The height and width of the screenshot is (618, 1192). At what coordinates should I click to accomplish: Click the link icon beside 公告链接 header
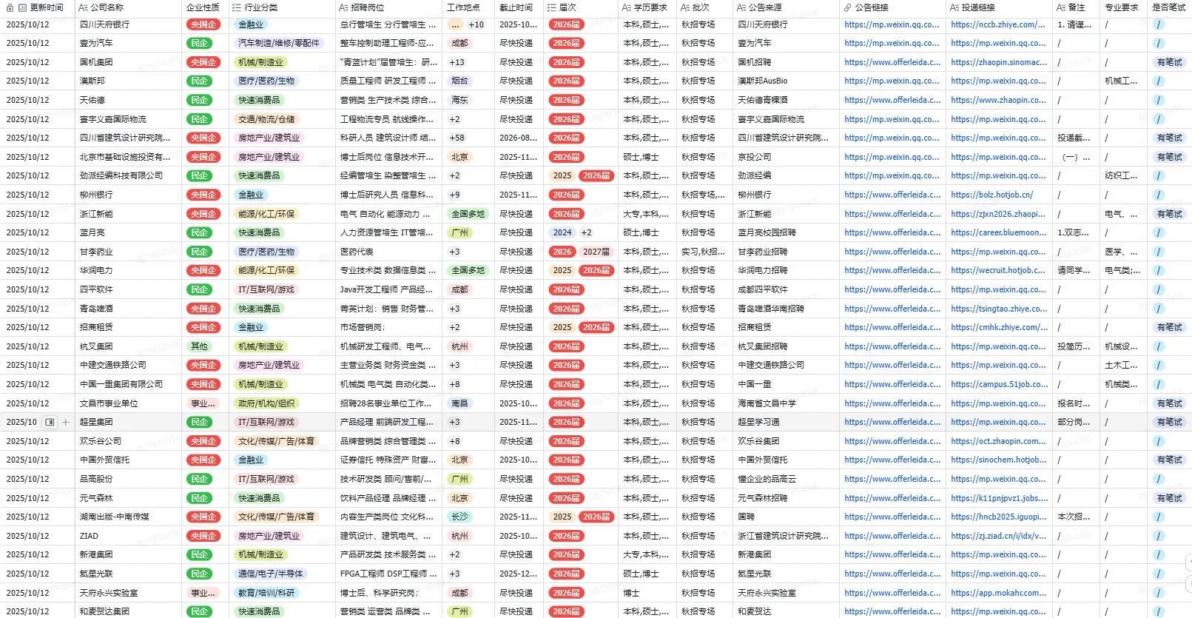point(848,7)
